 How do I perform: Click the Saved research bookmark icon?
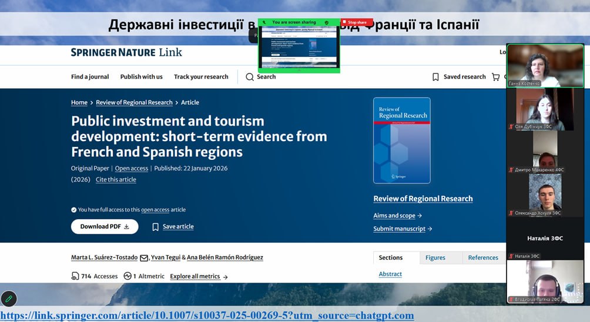tap(435, 77)
